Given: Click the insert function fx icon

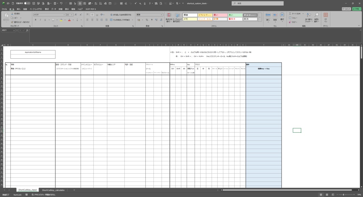Looking at the screenshot, I should click(x=27, y=30).
